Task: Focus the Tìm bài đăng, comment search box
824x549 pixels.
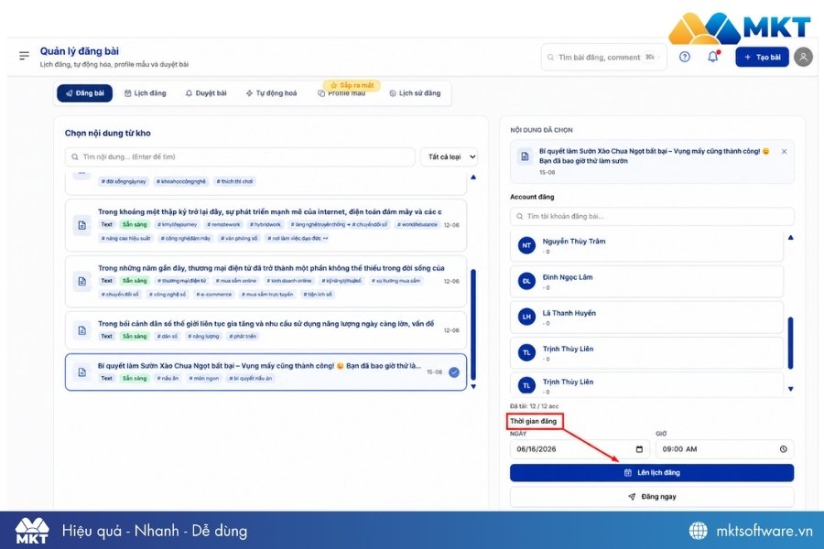Action: pyautogui.click(x=603, y=57)
